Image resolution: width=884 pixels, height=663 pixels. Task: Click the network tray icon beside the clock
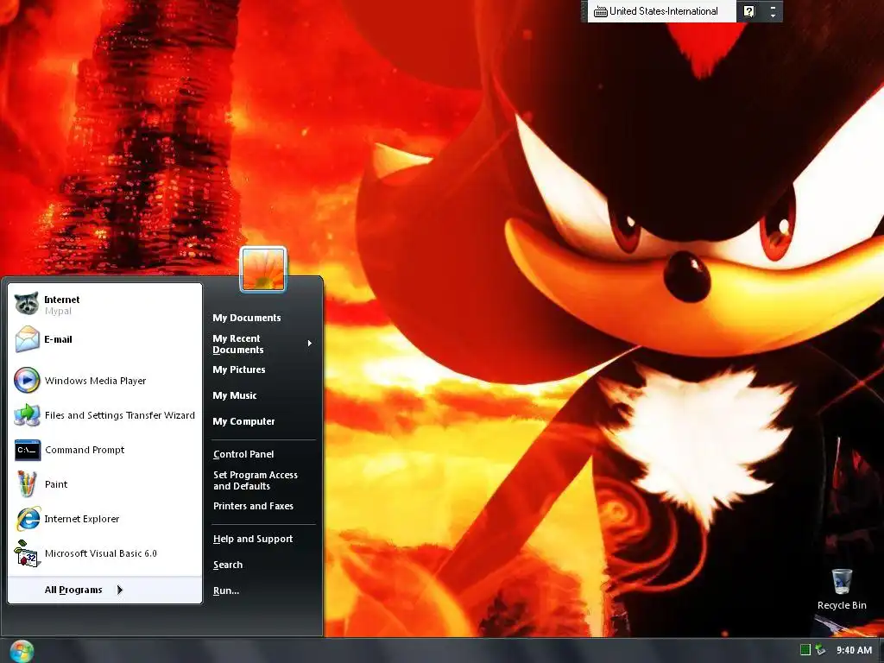pos(820,650)
